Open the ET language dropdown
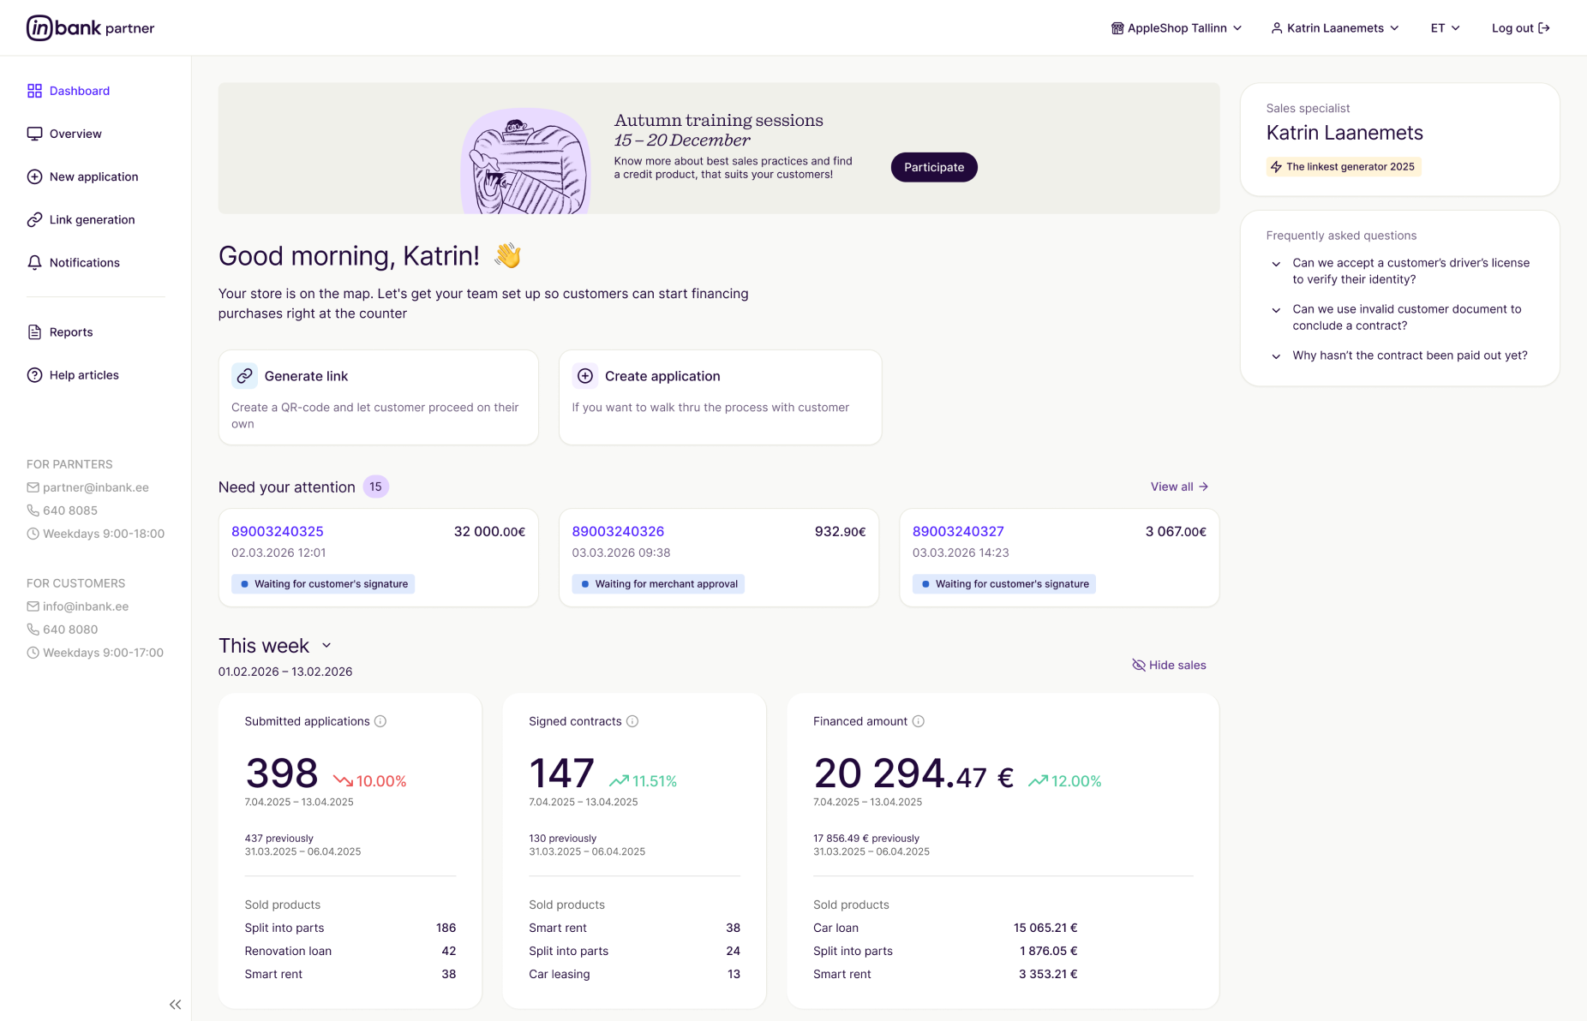This screenshot has height=1021, width=1587. tap(1446, 28)
